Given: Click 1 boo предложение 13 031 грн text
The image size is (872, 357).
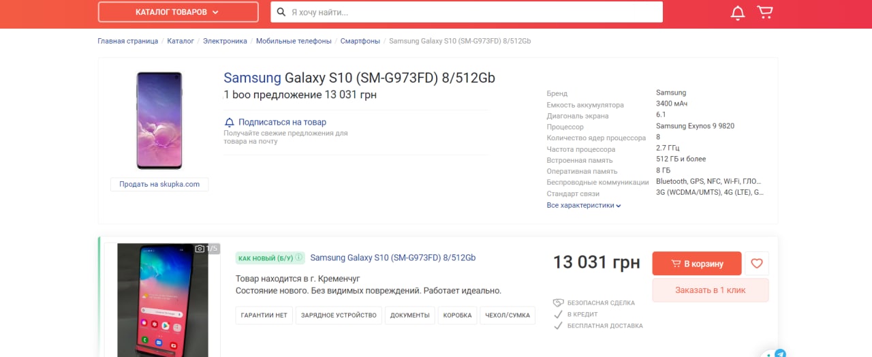Looking at the screenshot, I should (300, 95).
